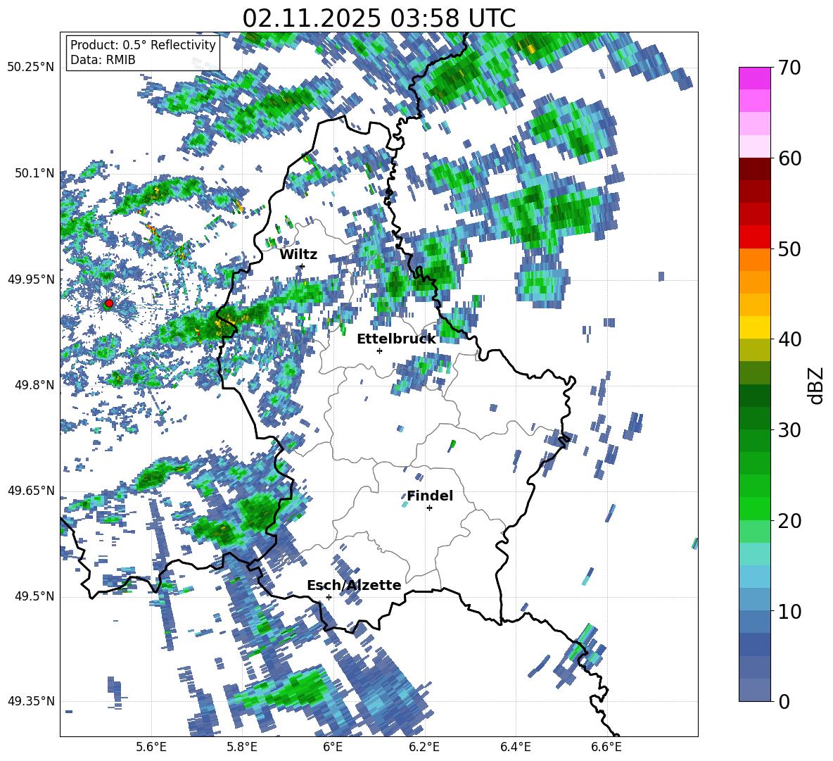Click the 'Data: RMIB' legend text

pos(103,60)
